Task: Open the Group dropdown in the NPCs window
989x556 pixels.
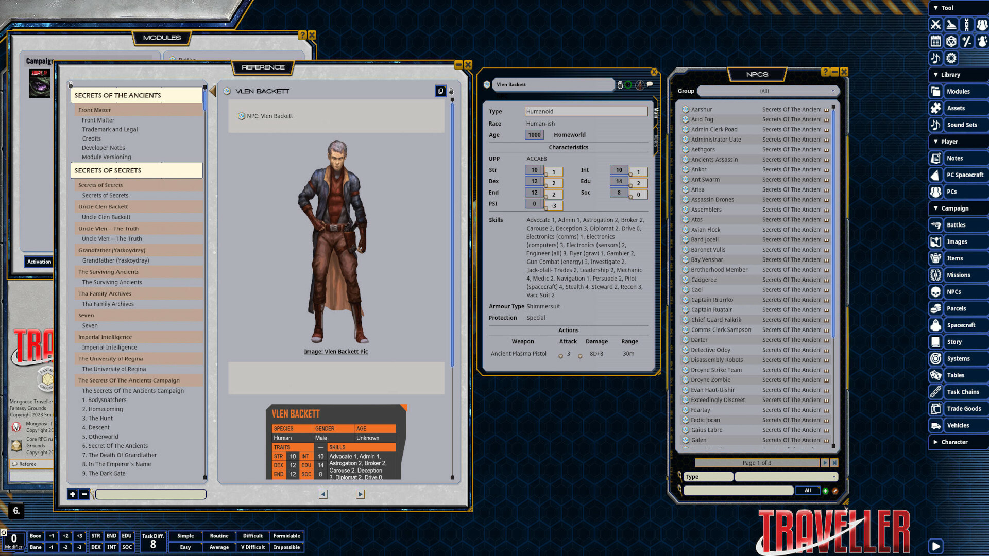Action: 833,91
